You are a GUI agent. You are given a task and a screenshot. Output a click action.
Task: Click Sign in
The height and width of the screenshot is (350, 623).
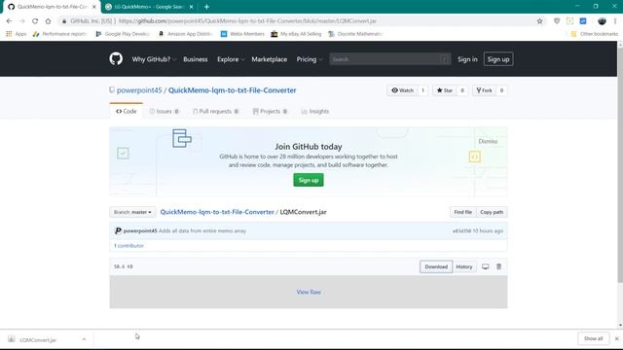click(x=467, y=59)
